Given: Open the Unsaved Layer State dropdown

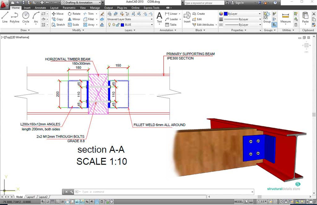Looking at the screenshot, I should pyautogui.click(x=130, y=19).
